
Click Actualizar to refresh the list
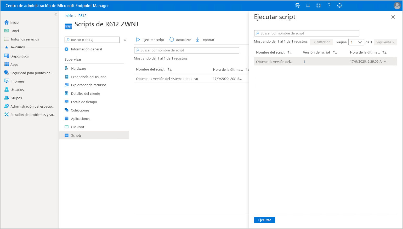[x=180, y=40]
